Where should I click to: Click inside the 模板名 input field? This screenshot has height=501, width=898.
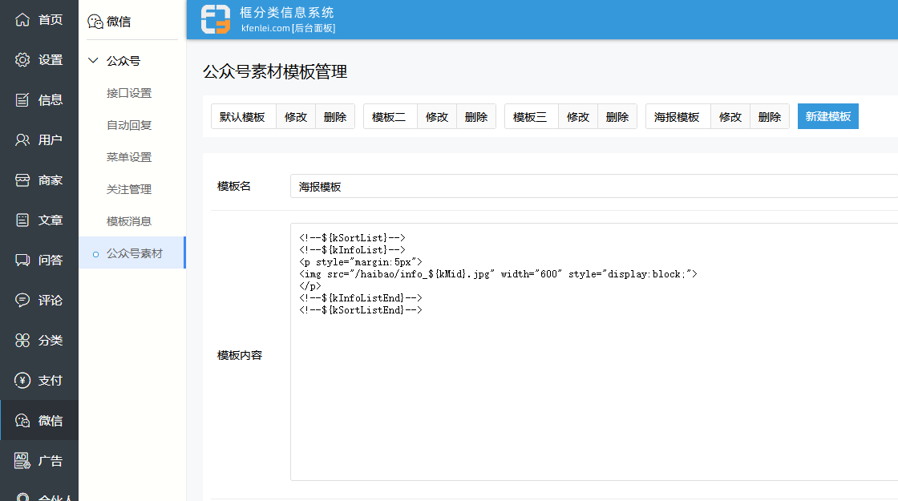[x=593, y=186]
